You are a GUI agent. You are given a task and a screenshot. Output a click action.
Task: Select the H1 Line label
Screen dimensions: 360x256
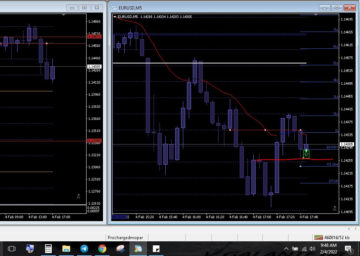[x=332, y=164]
